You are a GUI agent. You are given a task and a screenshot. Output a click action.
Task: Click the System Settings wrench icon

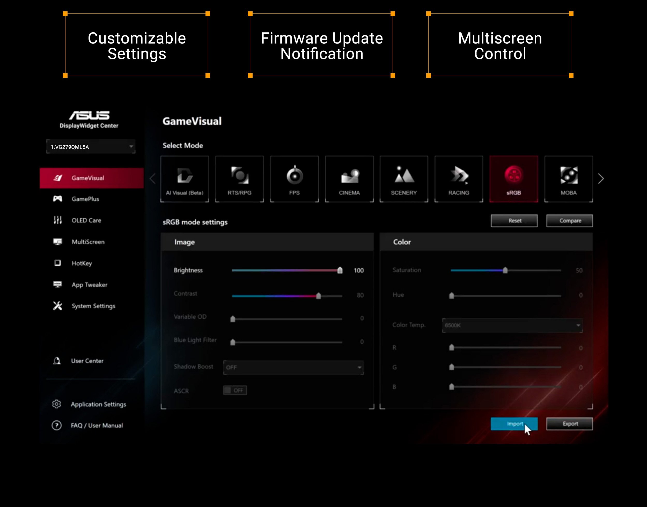point(58,306)
